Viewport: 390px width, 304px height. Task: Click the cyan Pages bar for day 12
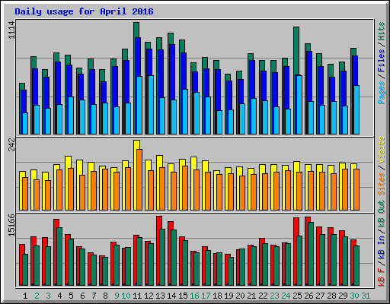coord(151,105)
